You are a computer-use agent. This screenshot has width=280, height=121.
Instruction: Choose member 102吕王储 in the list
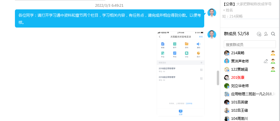pyautogui.click(x=239, y=110)
